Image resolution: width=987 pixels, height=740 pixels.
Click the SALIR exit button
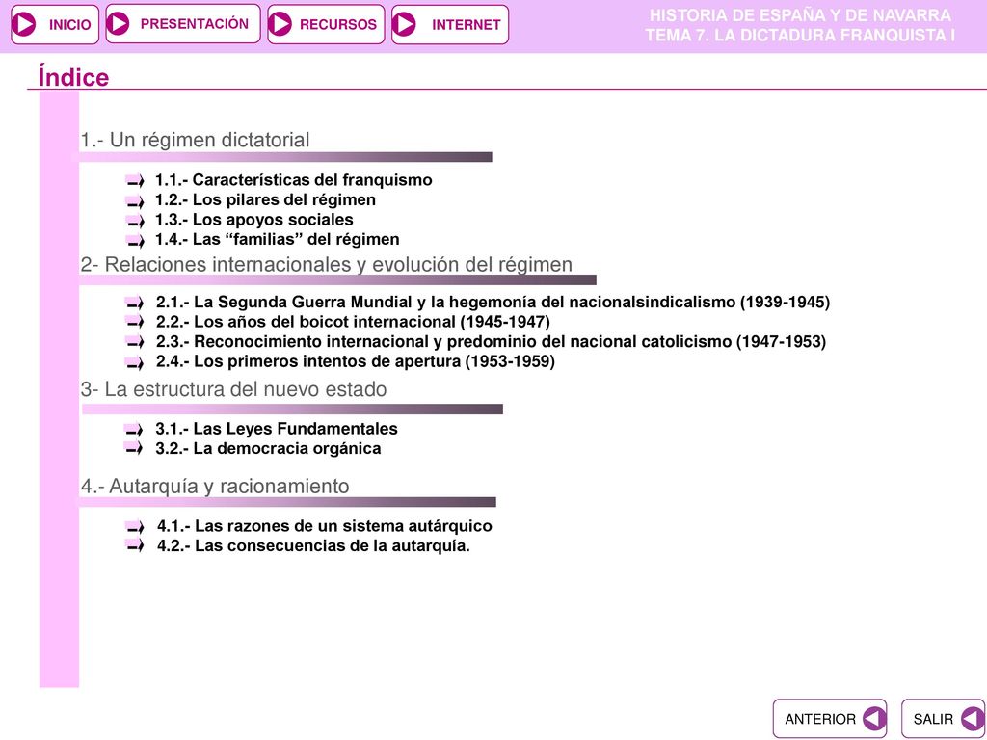(943, 719)
